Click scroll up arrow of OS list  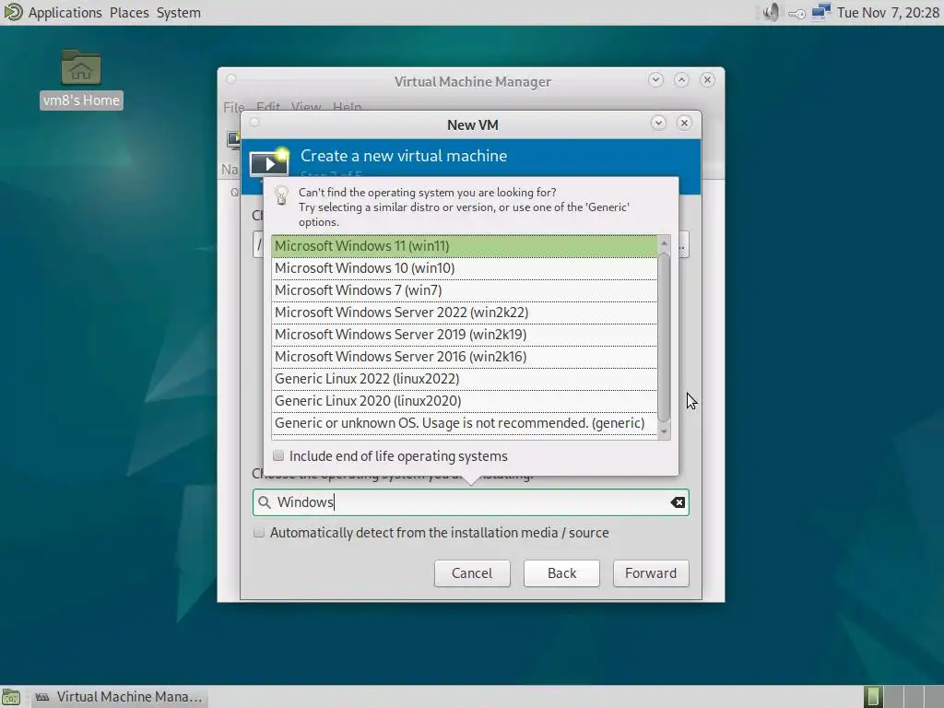[664, 243]
